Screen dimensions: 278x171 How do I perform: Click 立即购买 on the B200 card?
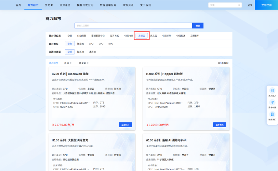(x=125, y=125)
